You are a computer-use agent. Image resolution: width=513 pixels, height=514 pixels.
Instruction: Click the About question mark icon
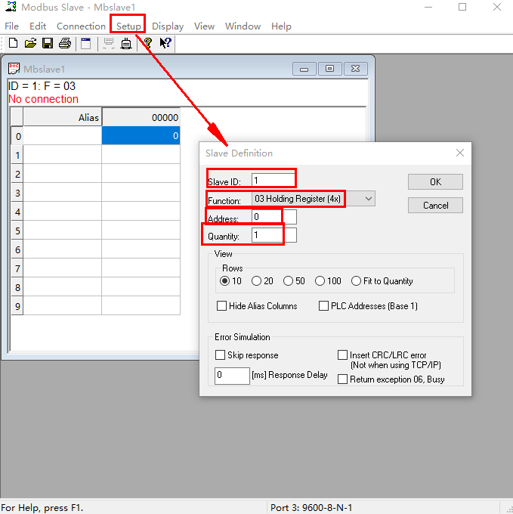[x=147, y=44]
